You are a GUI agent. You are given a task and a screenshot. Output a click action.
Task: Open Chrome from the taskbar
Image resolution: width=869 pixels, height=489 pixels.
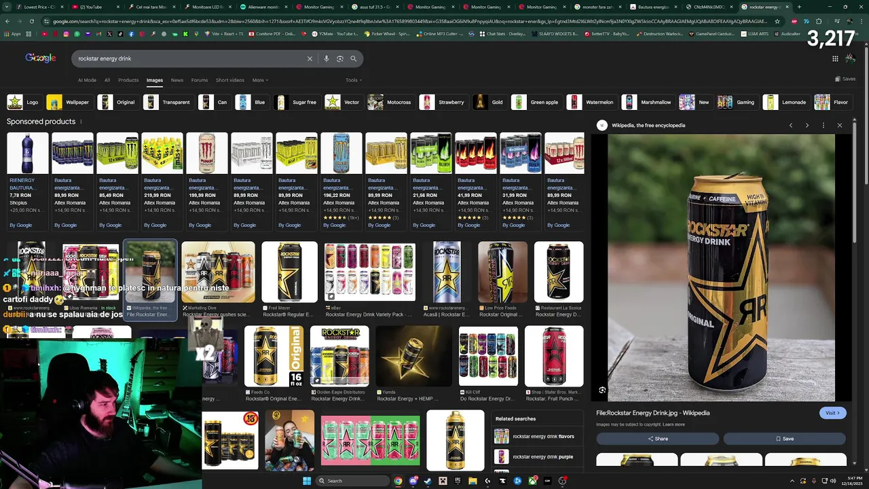(x=398, y=481)
